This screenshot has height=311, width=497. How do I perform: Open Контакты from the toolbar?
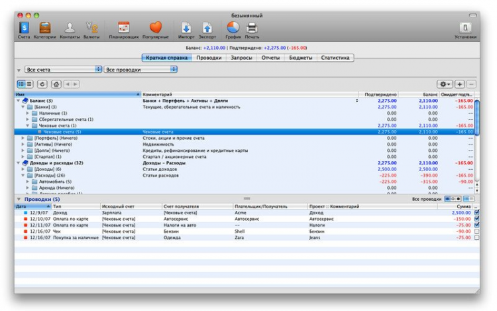[x=69, y=28]
